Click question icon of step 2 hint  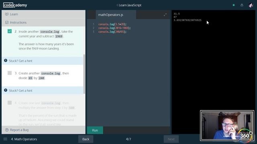click(x=6, y=60)
